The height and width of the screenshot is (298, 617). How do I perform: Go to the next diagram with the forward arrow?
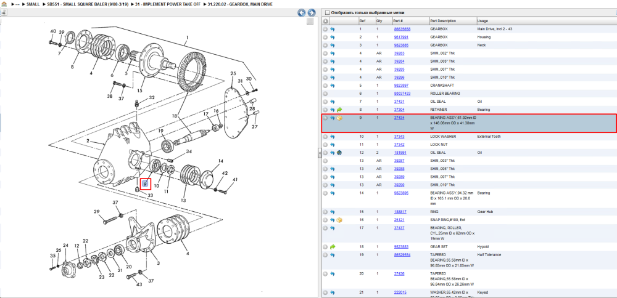311,12
